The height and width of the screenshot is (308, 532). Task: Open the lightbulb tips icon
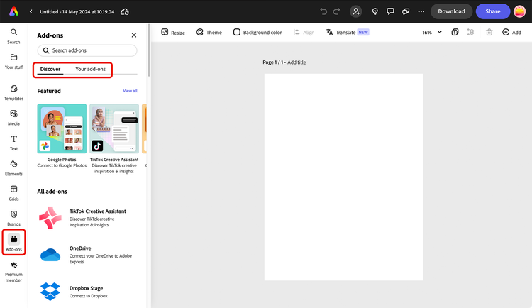(x=375, y=11)
